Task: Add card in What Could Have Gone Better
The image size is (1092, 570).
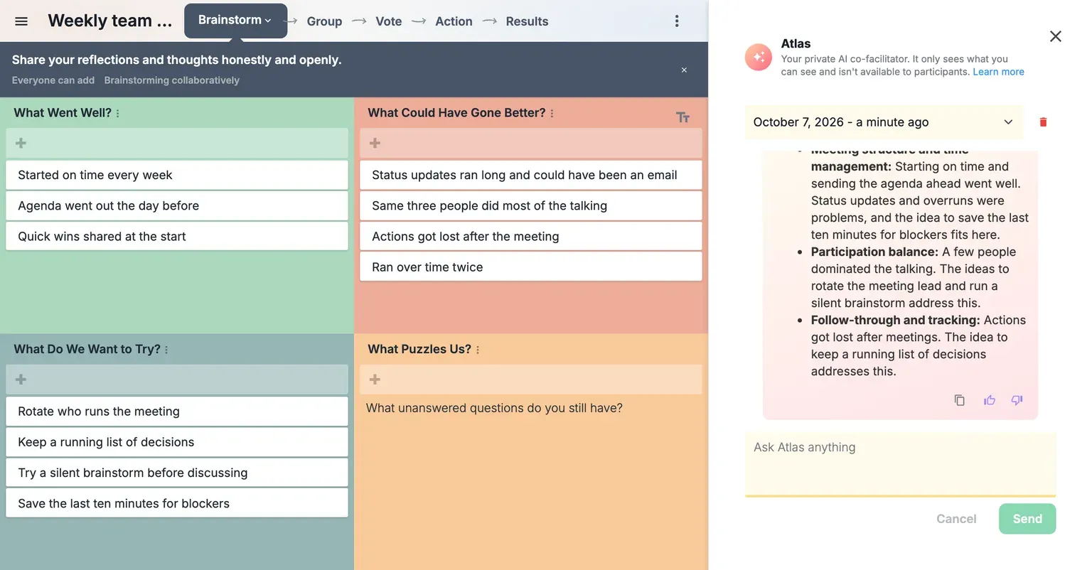Action: pos(531,143)
